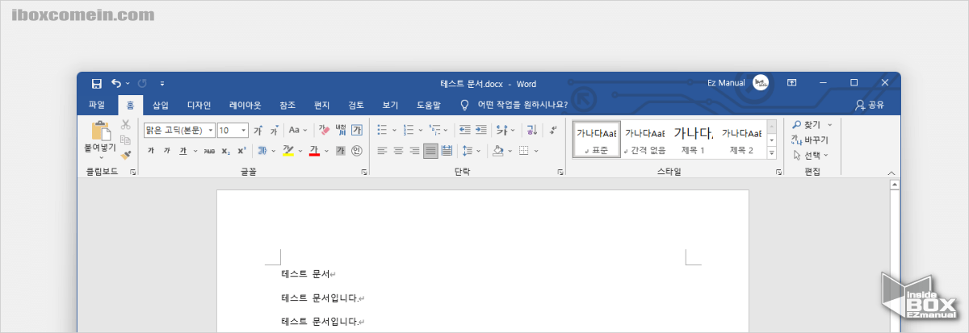
Task: Increase the paragraph indent
Action: coord(481,130)
